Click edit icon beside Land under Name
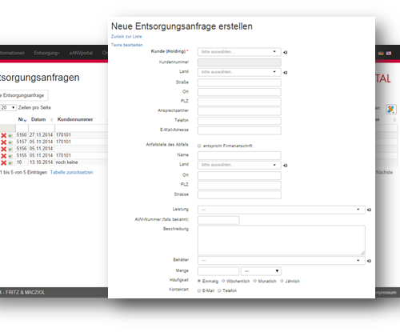Image resolution: width=400 pixels, height=332 pixels. tap(286, 166)
